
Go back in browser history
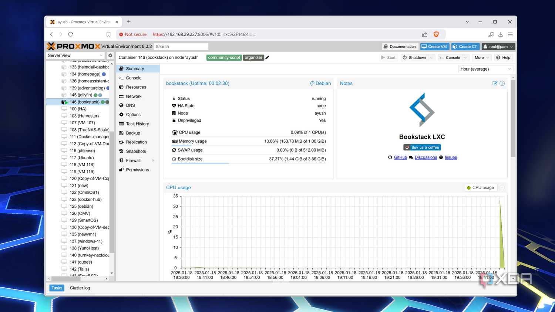tap(51, 34)
